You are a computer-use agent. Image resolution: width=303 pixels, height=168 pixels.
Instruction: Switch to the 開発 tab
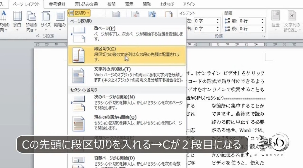(x=147, y=4)
